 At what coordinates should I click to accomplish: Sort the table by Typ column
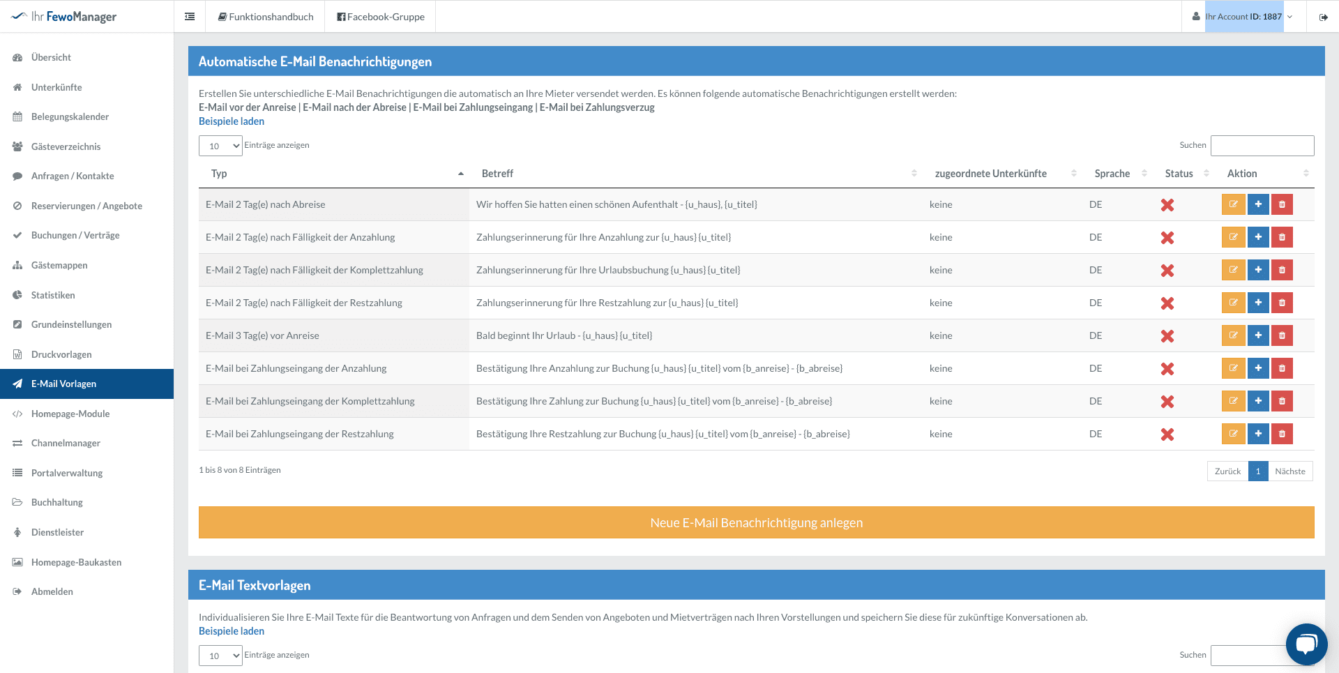[x=334, y=174]
